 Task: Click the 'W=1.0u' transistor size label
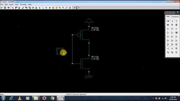[95, 57]
